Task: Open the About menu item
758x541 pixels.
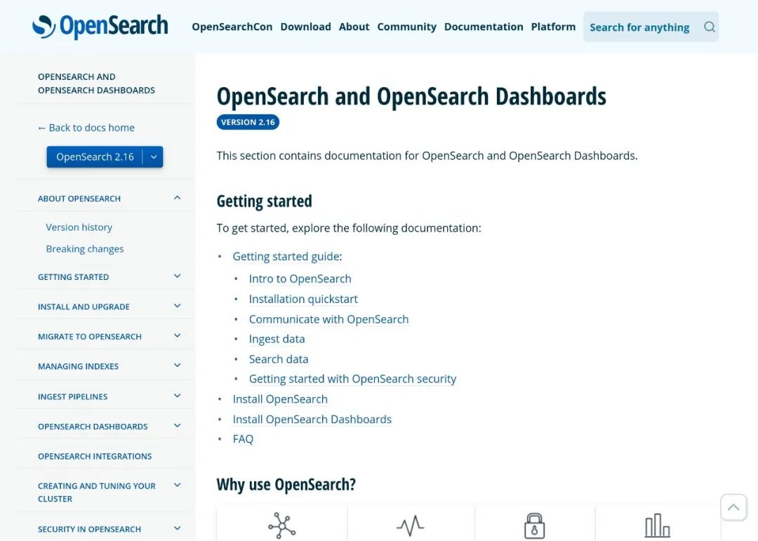Action: pos(354,27)
